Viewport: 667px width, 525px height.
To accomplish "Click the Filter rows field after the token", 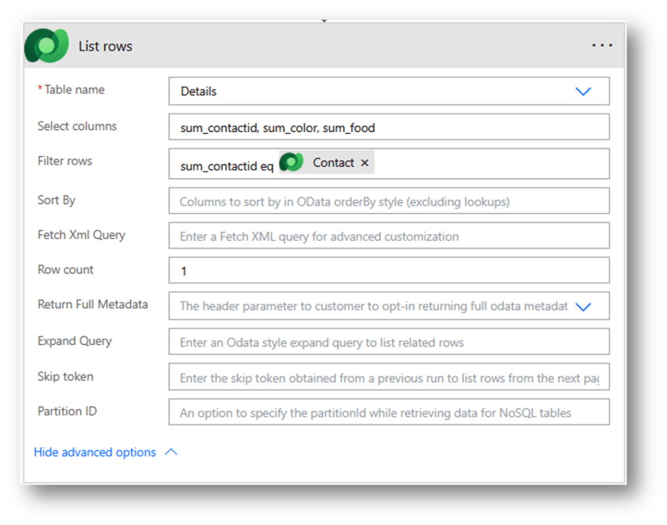I will [489, 163].
